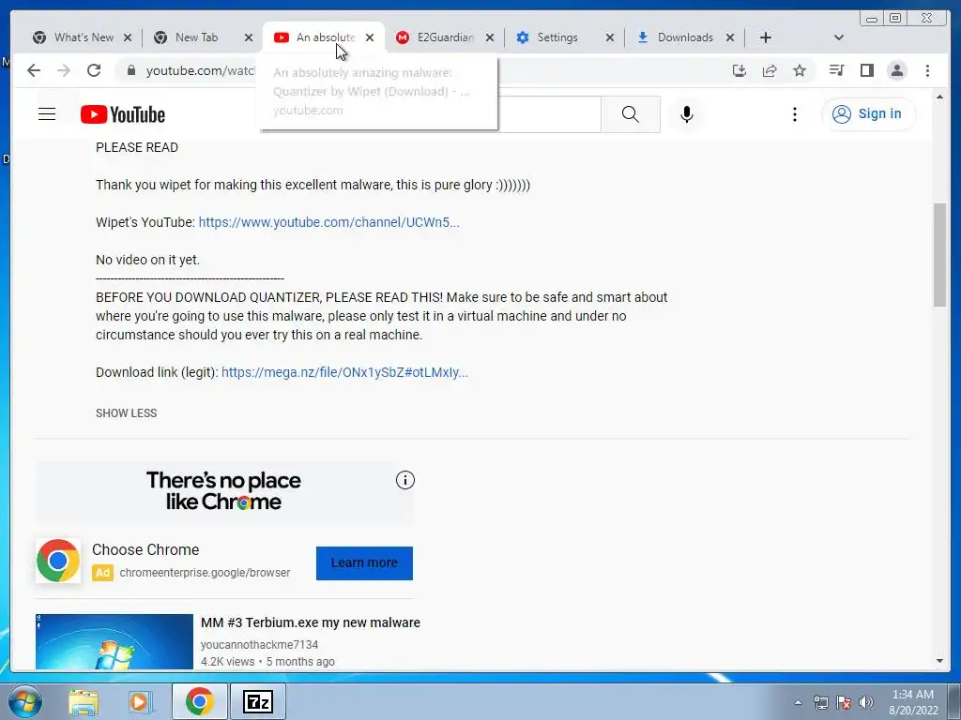Toggle the Chrome side panel
Image resolution: width=961 pixels, height=720 pixels.
(866, 70)
